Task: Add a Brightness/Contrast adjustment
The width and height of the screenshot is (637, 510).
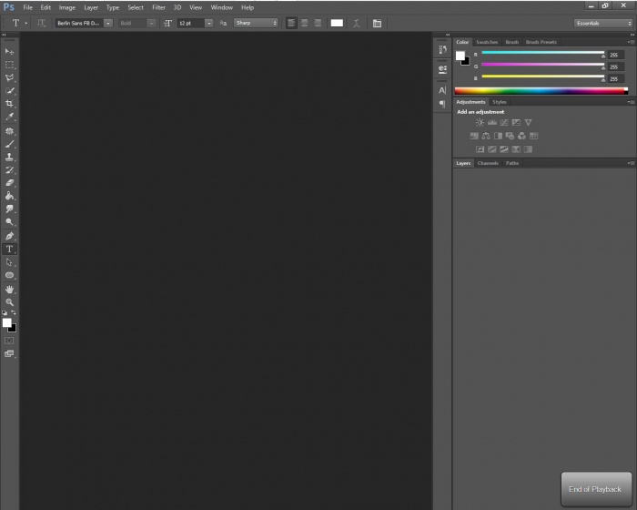Action: (x=480, y=122)
